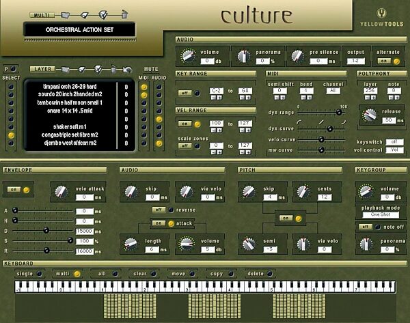Image resolution: width=410 pixels, height=323 pixels.
Task: Click the Multi save-as checked disk icon
Action: (x=103, y=15)
